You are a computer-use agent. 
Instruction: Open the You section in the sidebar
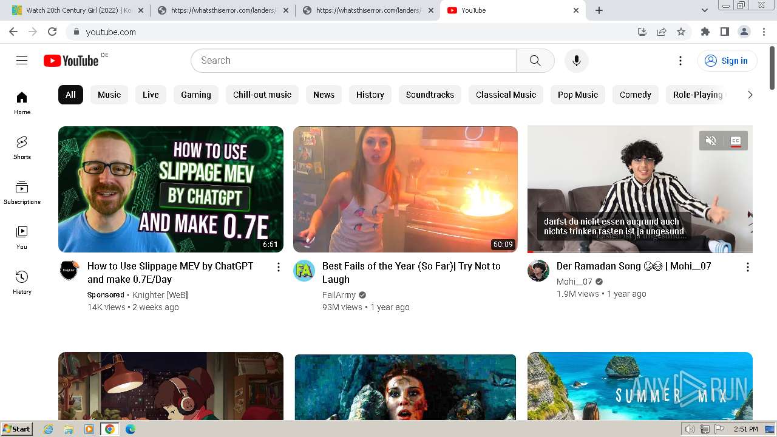pyautogui.click(x=22, y=237)
